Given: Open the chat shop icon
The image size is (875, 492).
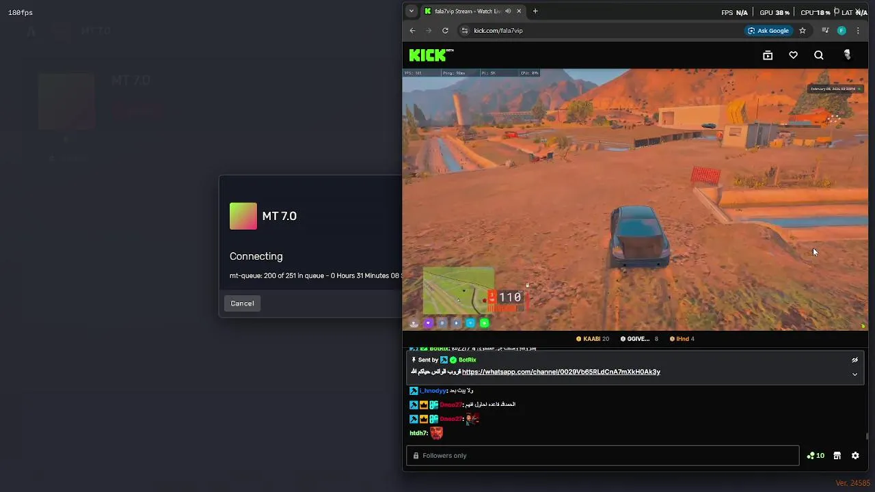Looking at the screenshot, I should point(837,456).
